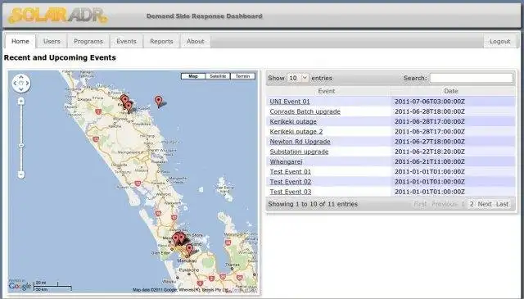Viewport: 524px width, 299px height.
Task: Click the southernmost marker near Manukau
Action: (x=189, y=250)
